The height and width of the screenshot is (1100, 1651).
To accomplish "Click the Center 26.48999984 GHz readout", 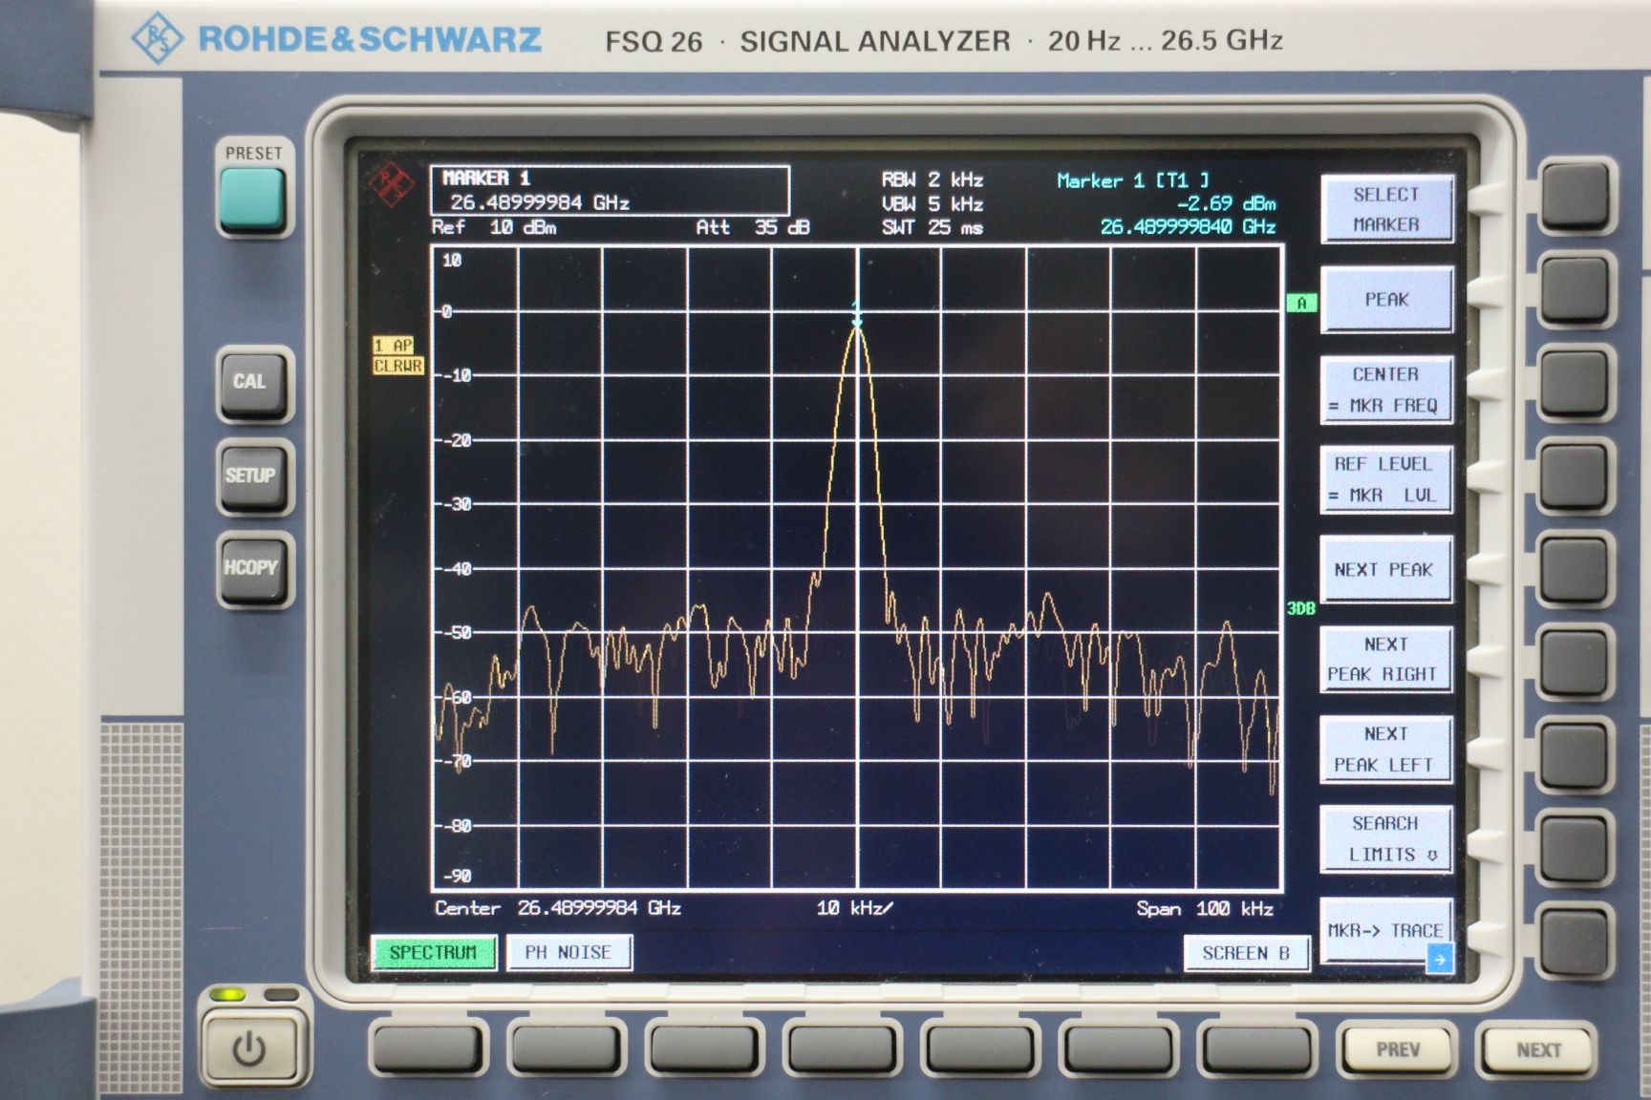I will [558, 908].
